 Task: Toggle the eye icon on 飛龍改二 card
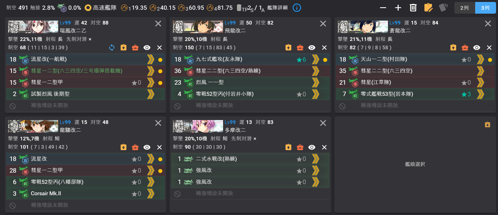[312, 48]
